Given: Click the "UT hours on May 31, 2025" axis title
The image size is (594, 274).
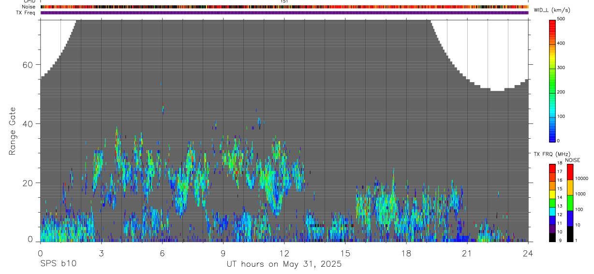Looking at the screenshot, I should point(284,264).
